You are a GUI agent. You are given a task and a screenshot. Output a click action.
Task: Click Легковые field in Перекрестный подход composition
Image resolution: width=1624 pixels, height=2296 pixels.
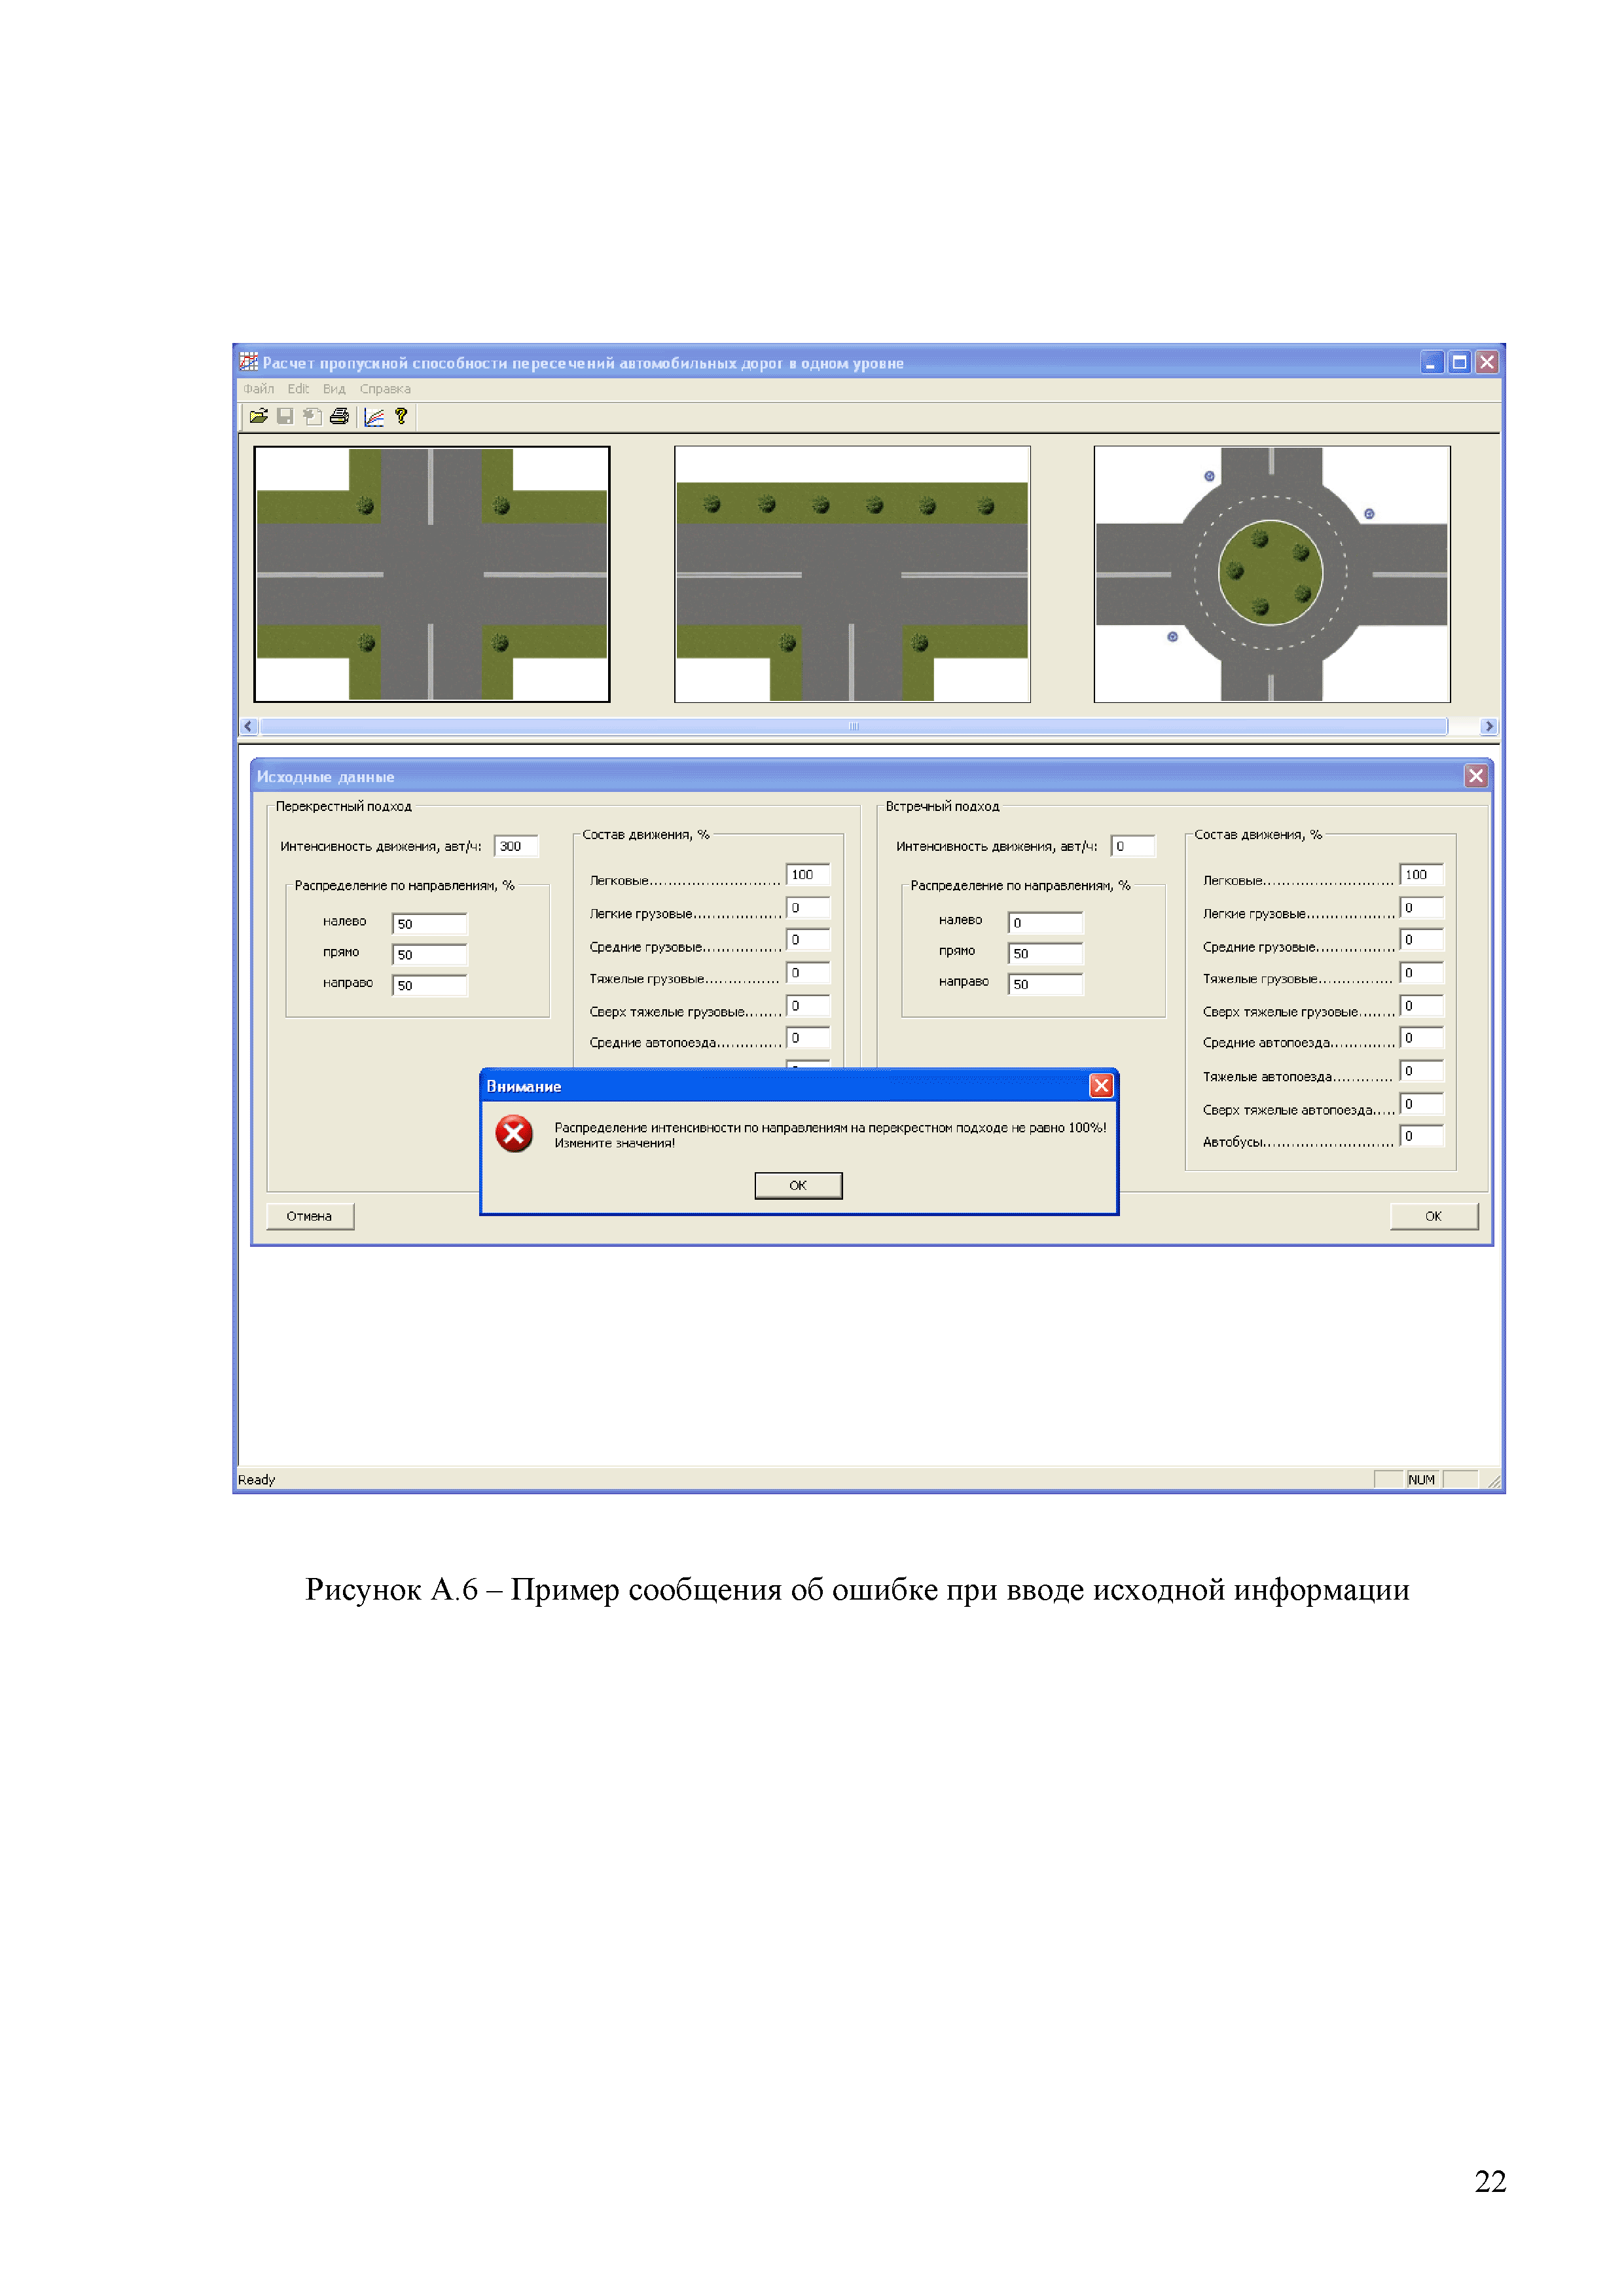pos(808,875)
